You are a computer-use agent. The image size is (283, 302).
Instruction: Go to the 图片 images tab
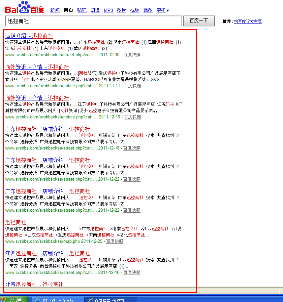pyautogui.click(x=121, y=10)
